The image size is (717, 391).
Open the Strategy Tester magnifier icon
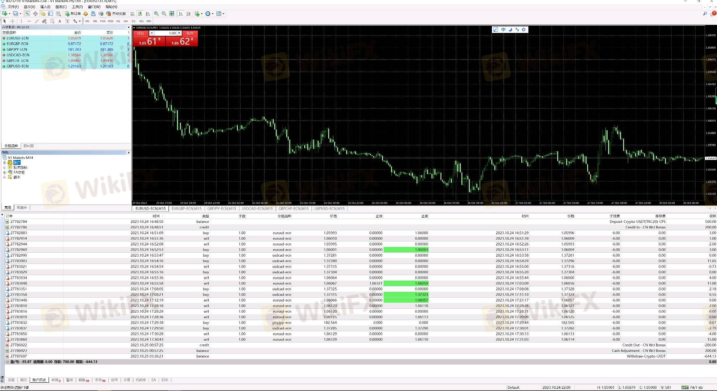(x=58, y=14)
